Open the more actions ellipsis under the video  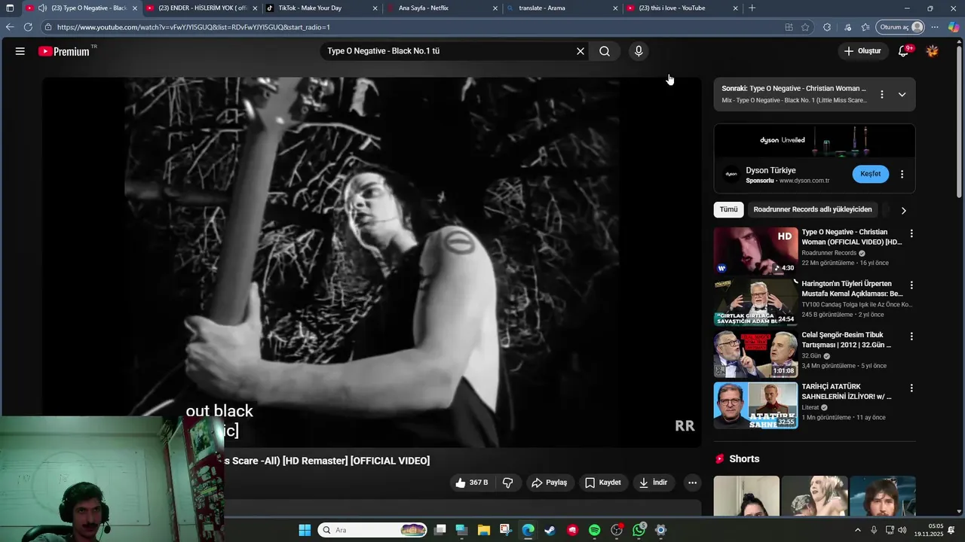coord(692,483)
